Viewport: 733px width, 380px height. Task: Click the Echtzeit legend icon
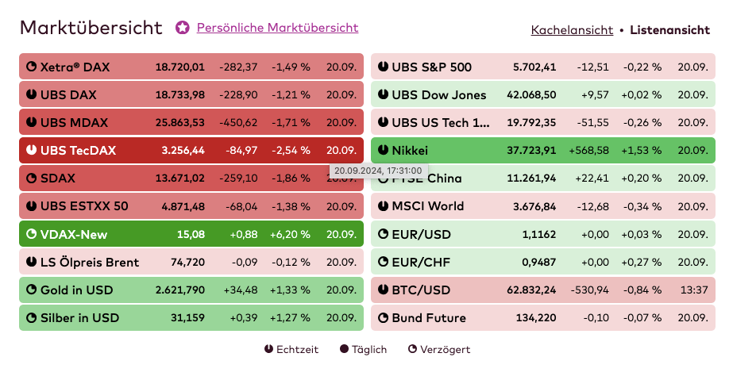click(268, 349)
